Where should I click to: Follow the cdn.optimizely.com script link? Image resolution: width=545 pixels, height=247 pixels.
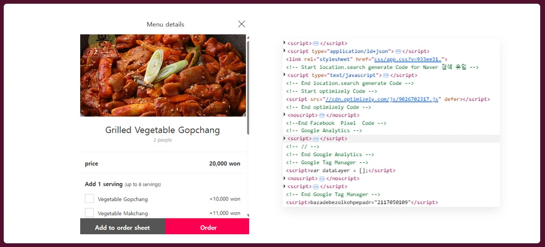[x=381, y=99]
